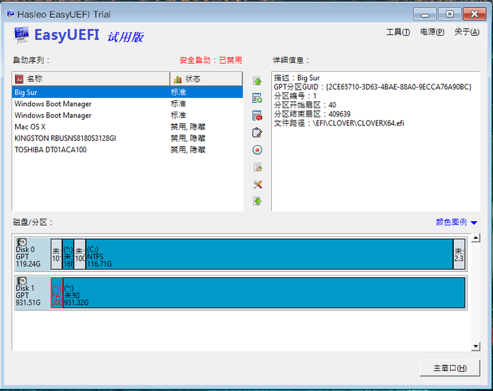Select the Mac OS X boot entry

tap(127, 127)
